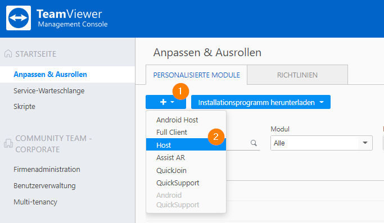This screenshot has height=223, width=384.
Task: Expand the Modul Alle combo box
Action: click(x=321, y=143)
